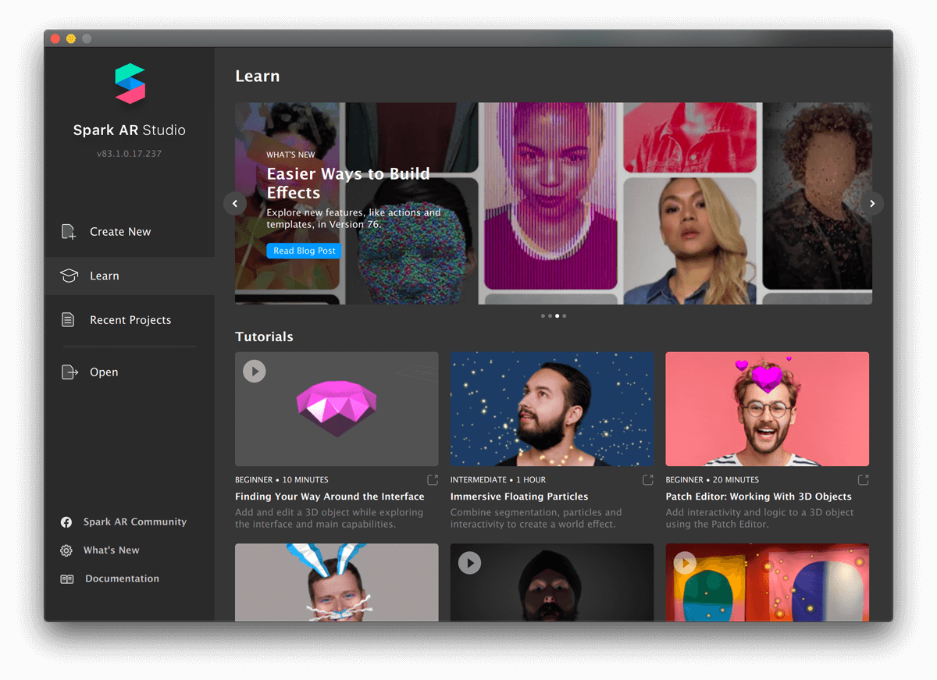This screenshot has width=937, height=680.
Task: Open external link icon for Patch Editor tutorial
Action: 863,479
